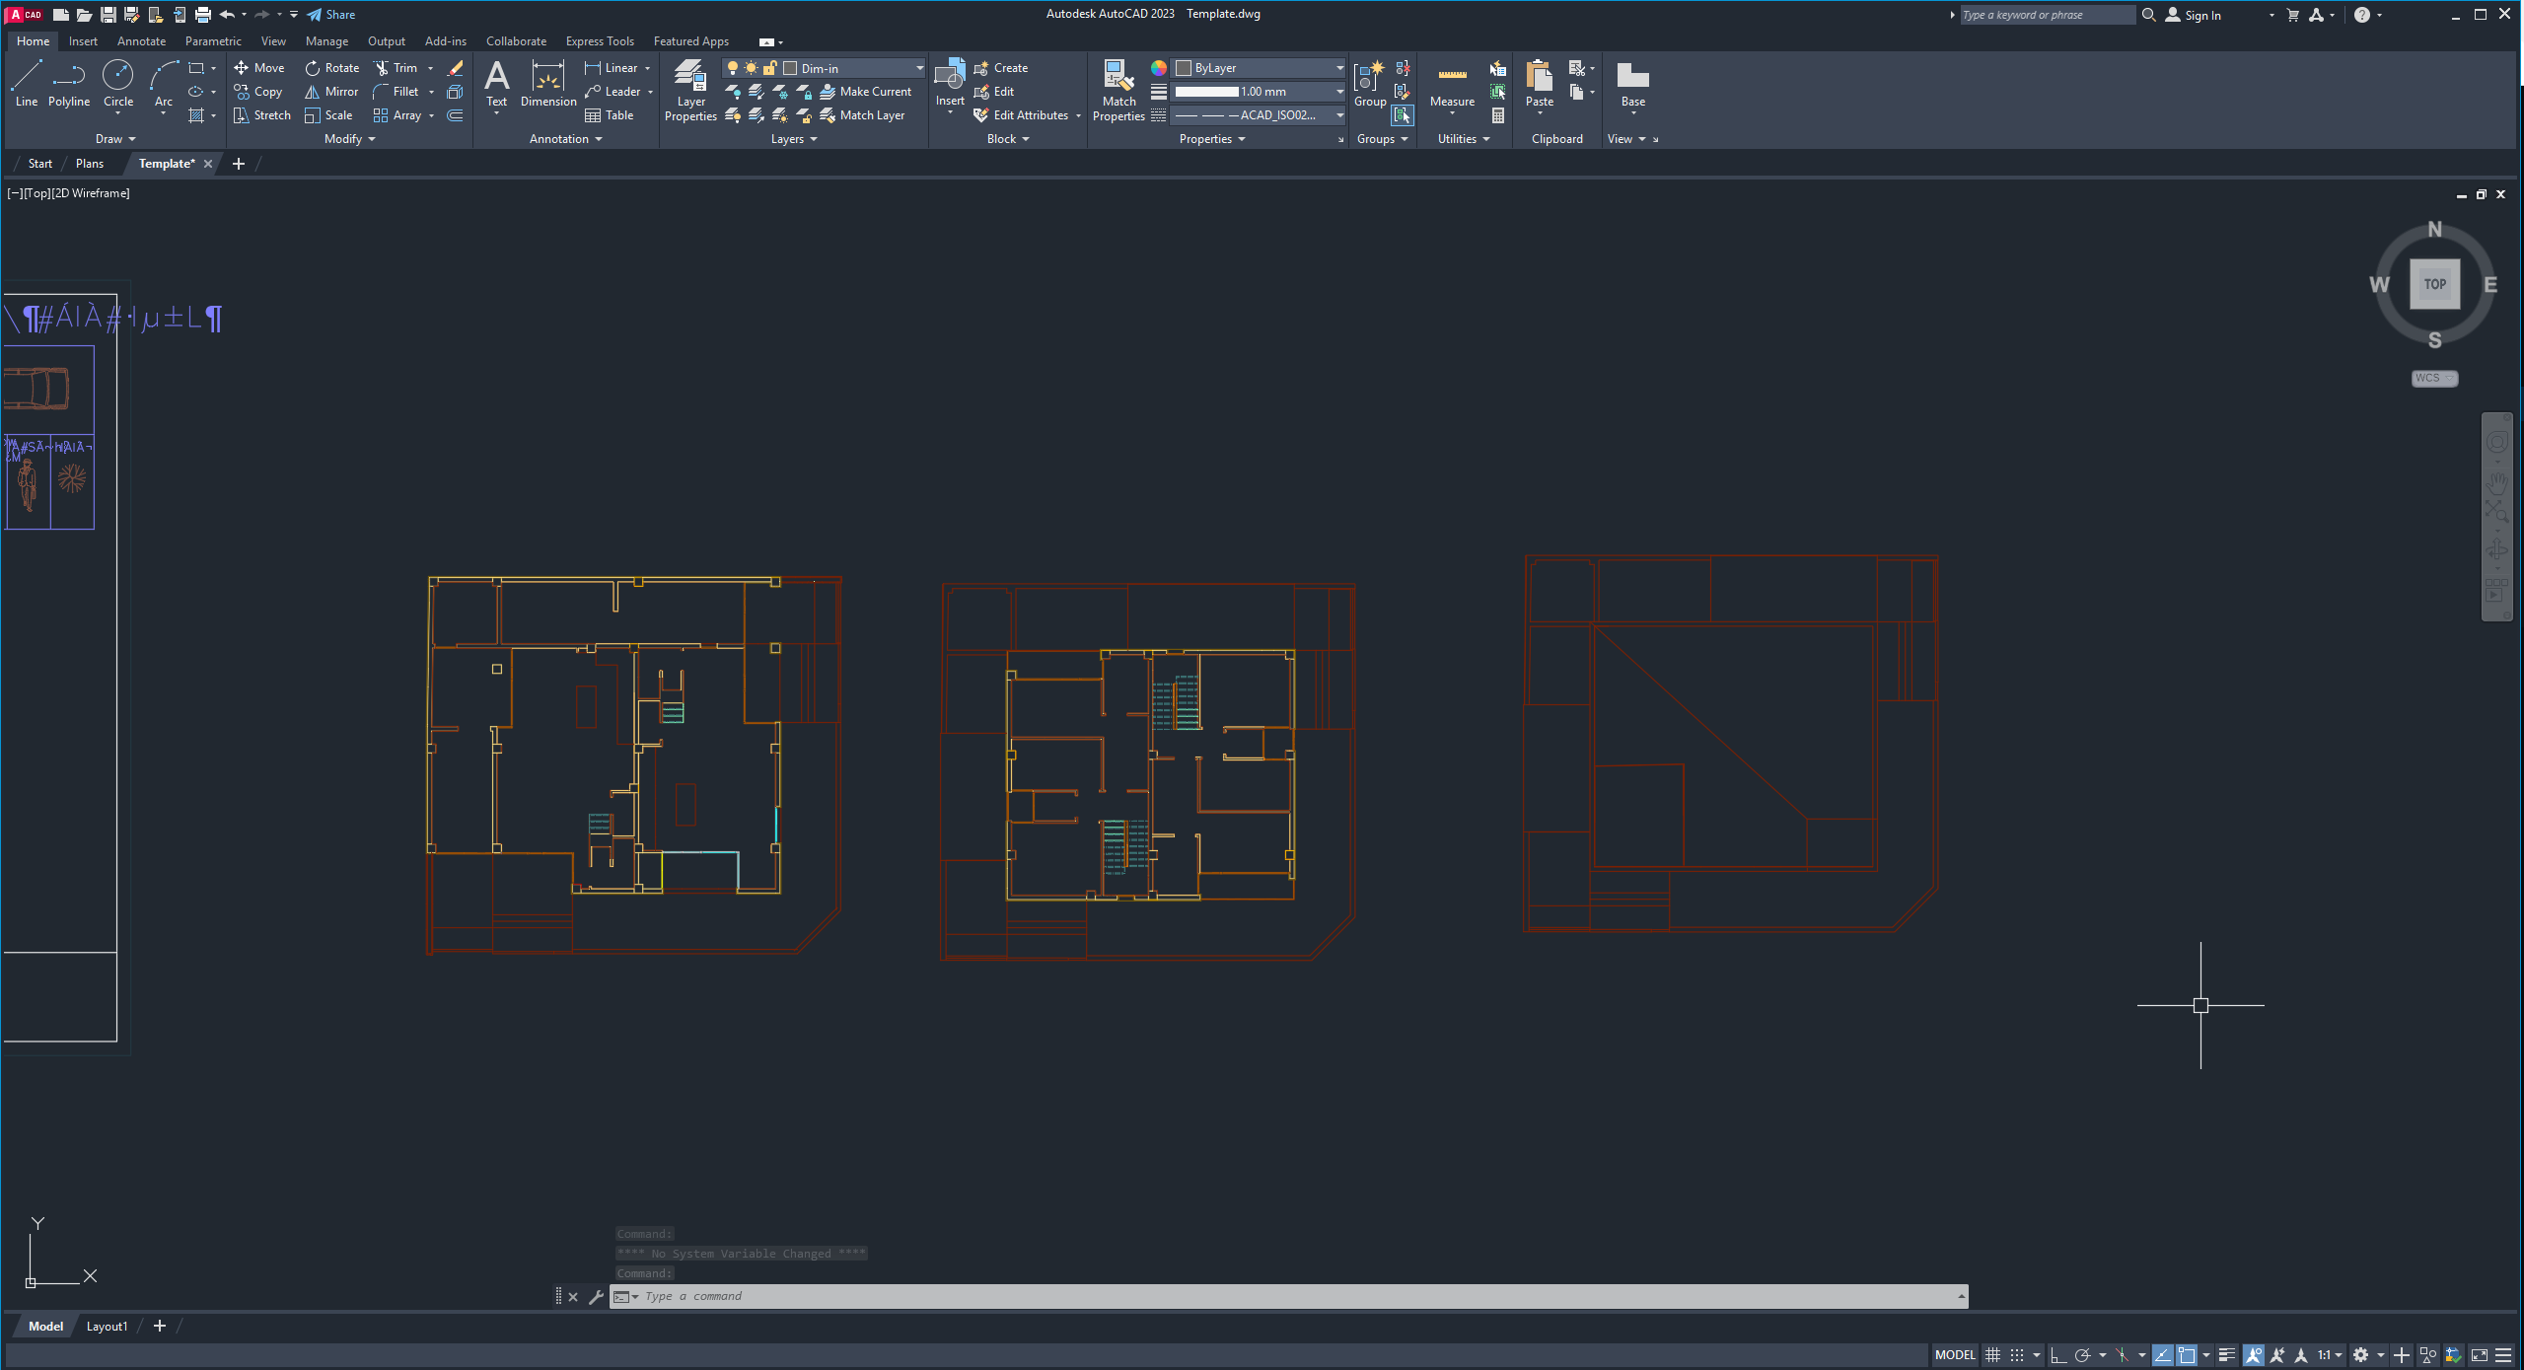The height and width of the screenshot is (1370, 2524).
Task: Open the Express Tools tab
Action: (x=600, y=41)
